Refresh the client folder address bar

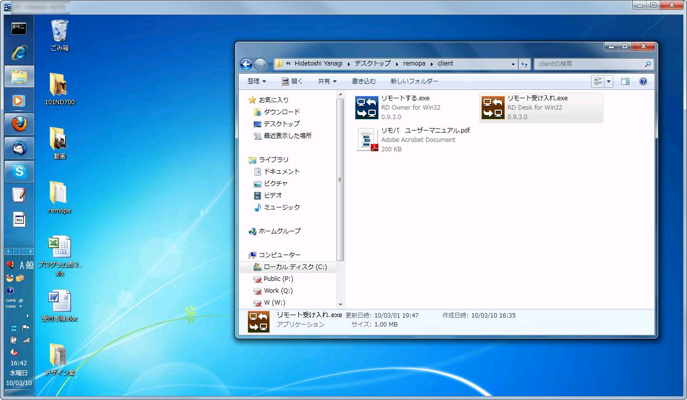pyautogui.click(x=524, y=64)
